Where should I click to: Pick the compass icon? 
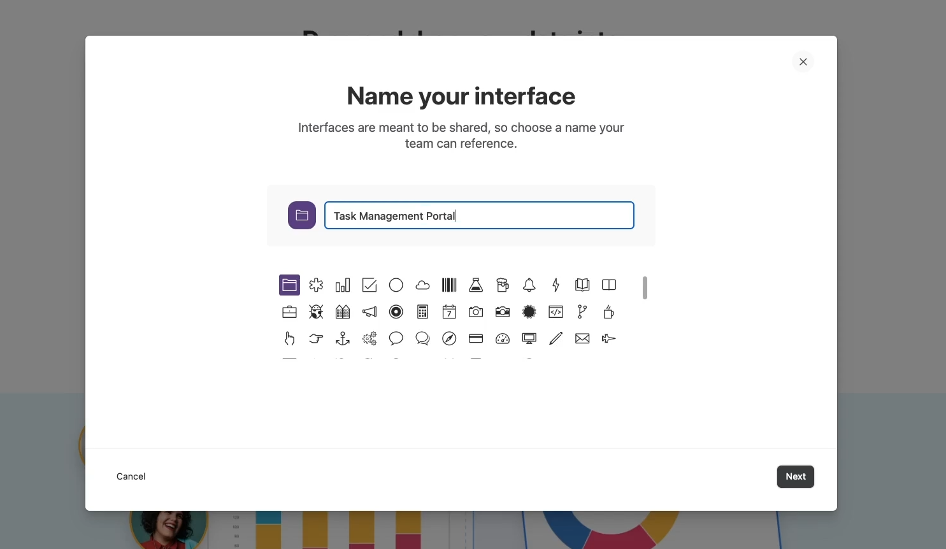click(x=449, y=339)
